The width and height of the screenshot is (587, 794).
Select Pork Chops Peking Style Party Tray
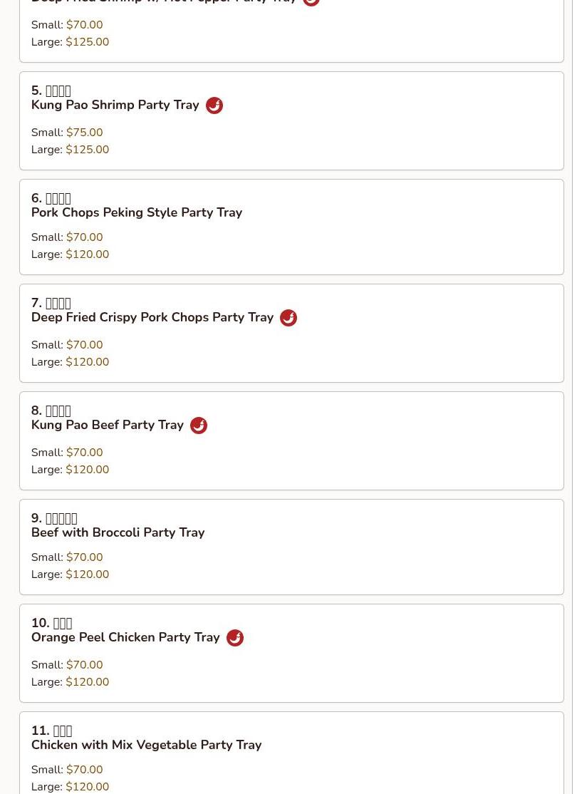click(136, 212)
